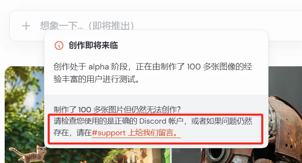Click the 验丰富的用户进行测试 text line
Screen dimensions: 302x163
96,79
